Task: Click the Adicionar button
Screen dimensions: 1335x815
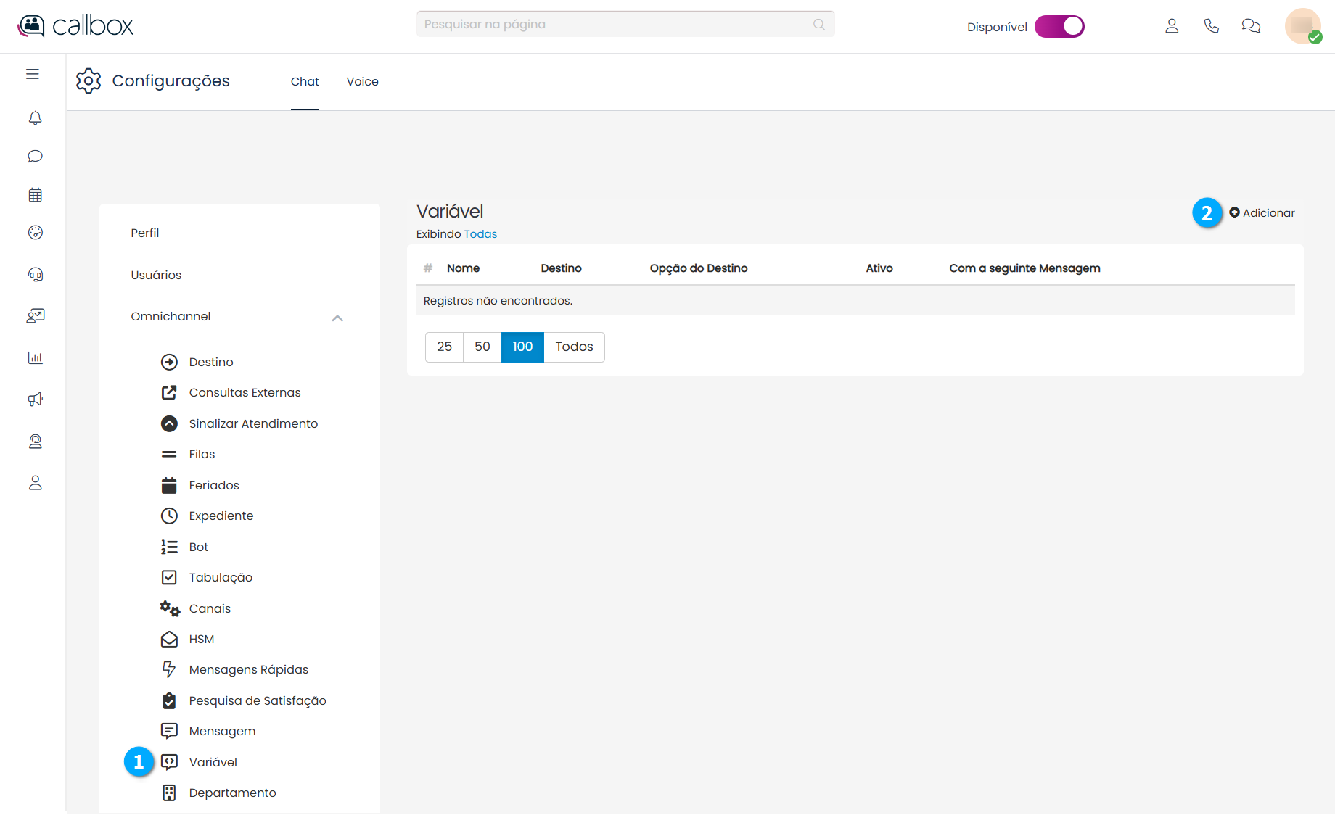Action: click(x=1262, y=212)
